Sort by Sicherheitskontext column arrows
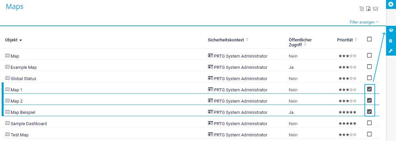Image resolution: width=396 pixels, height=141 pixels. [247, 40]
